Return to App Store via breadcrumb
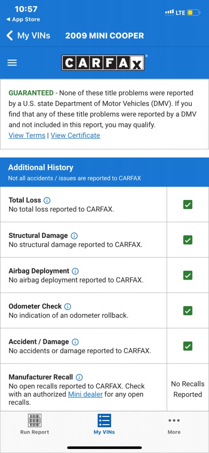This screenshot has width=209, height=453. (23, 19)
